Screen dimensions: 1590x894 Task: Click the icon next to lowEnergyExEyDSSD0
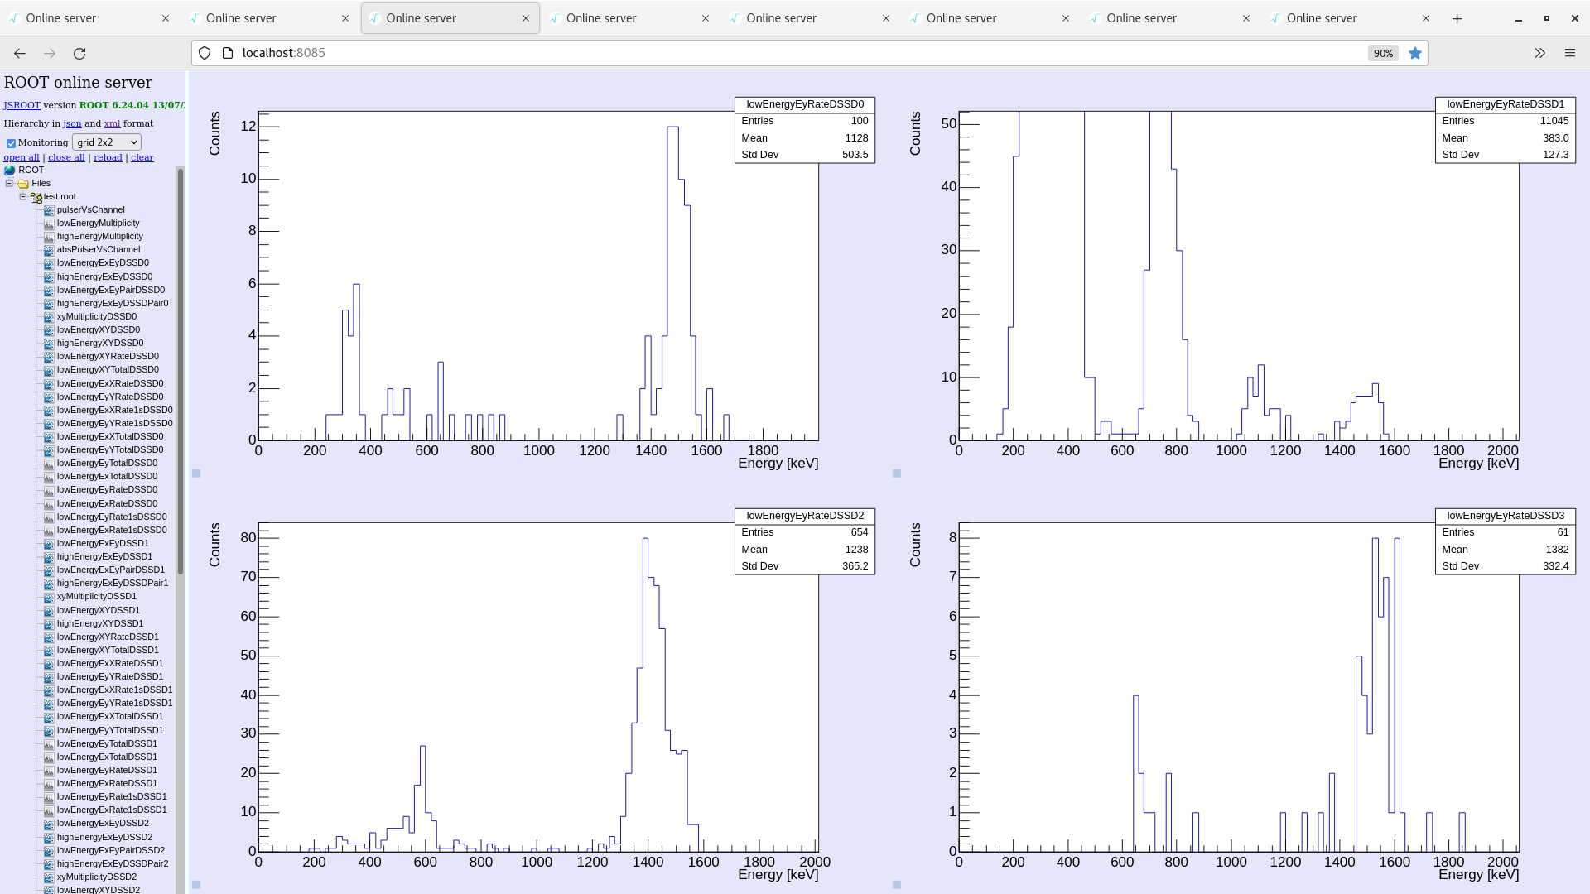point(49,263)
